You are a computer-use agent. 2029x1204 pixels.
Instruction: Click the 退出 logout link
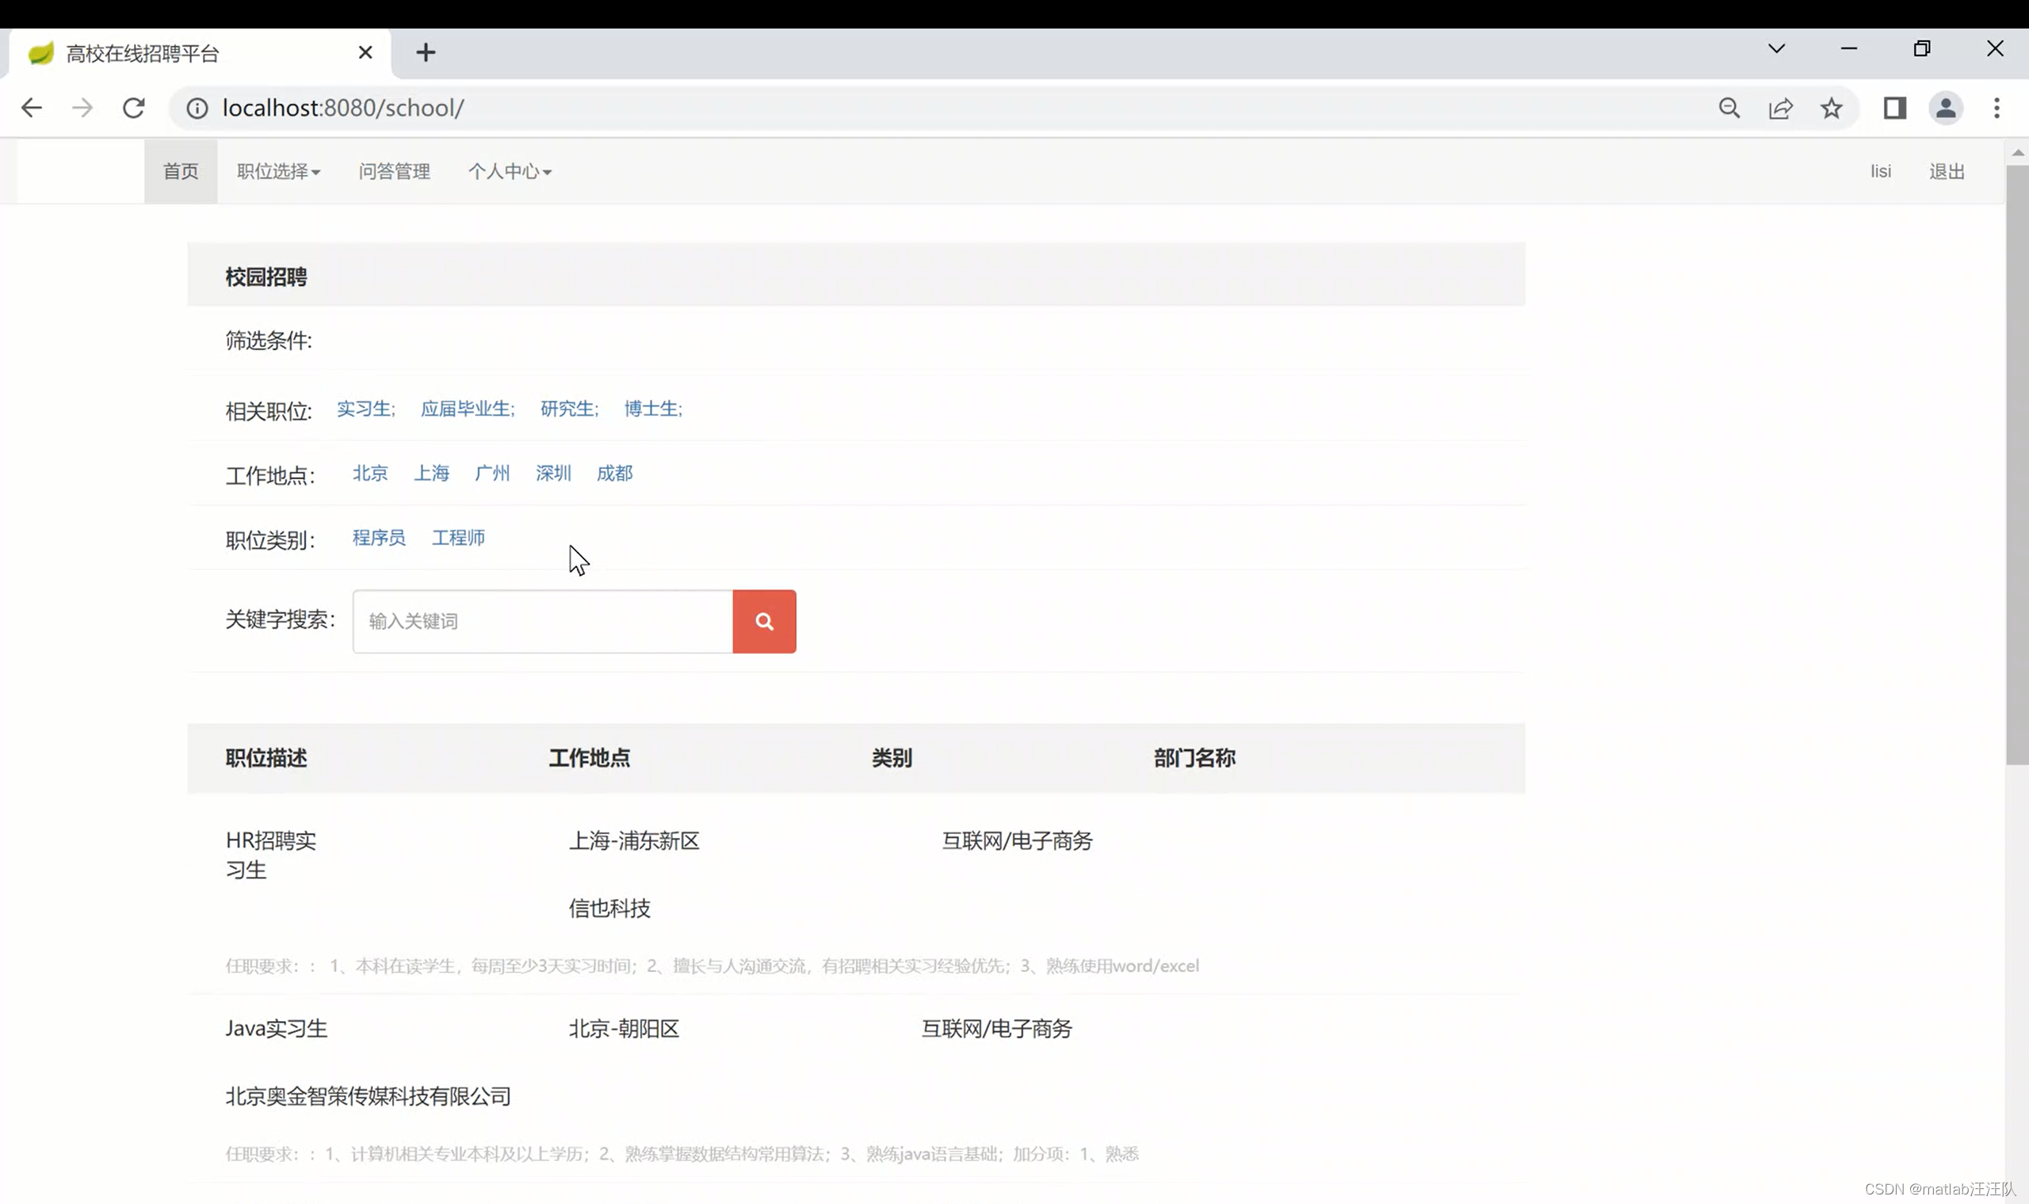1947,171
